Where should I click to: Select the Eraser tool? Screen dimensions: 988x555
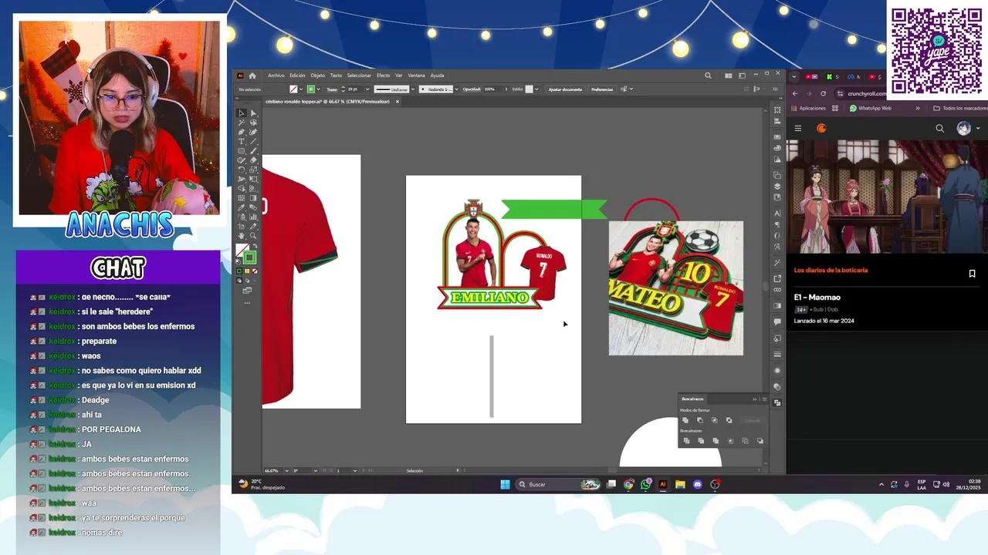pyautogui.click(x=253, y=160)
